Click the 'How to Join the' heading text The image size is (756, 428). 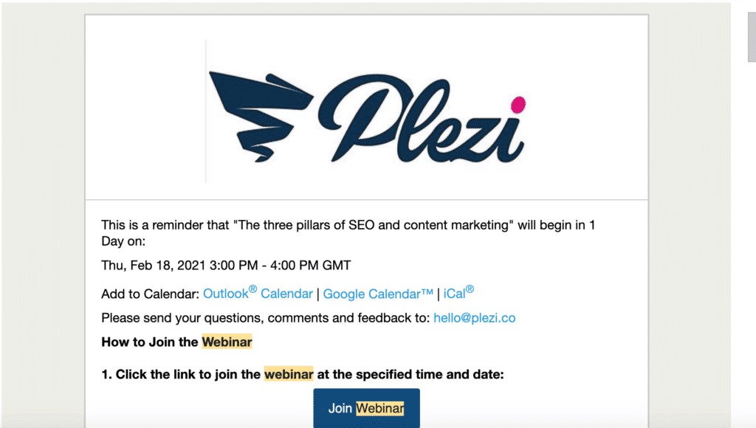tap(150, 342)
